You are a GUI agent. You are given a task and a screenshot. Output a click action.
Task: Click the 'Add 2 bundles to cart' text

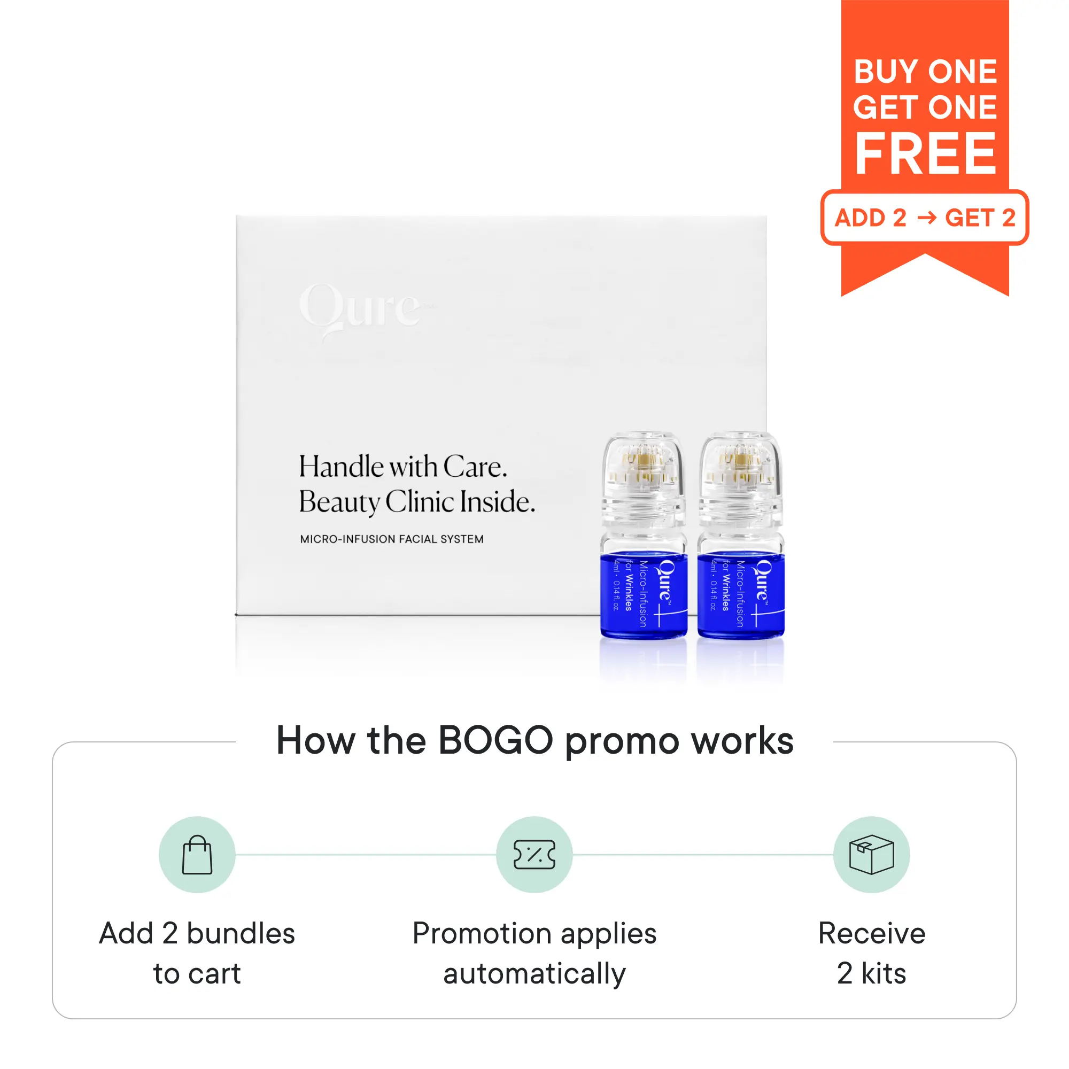(197, 954)
